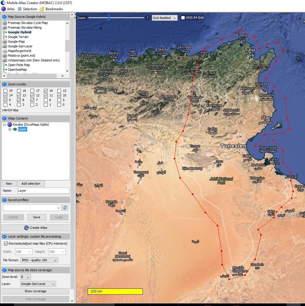The width and height of the screenshot is (305, 306).
Task: Click the Create Atlas button
Action: point(36,228)
